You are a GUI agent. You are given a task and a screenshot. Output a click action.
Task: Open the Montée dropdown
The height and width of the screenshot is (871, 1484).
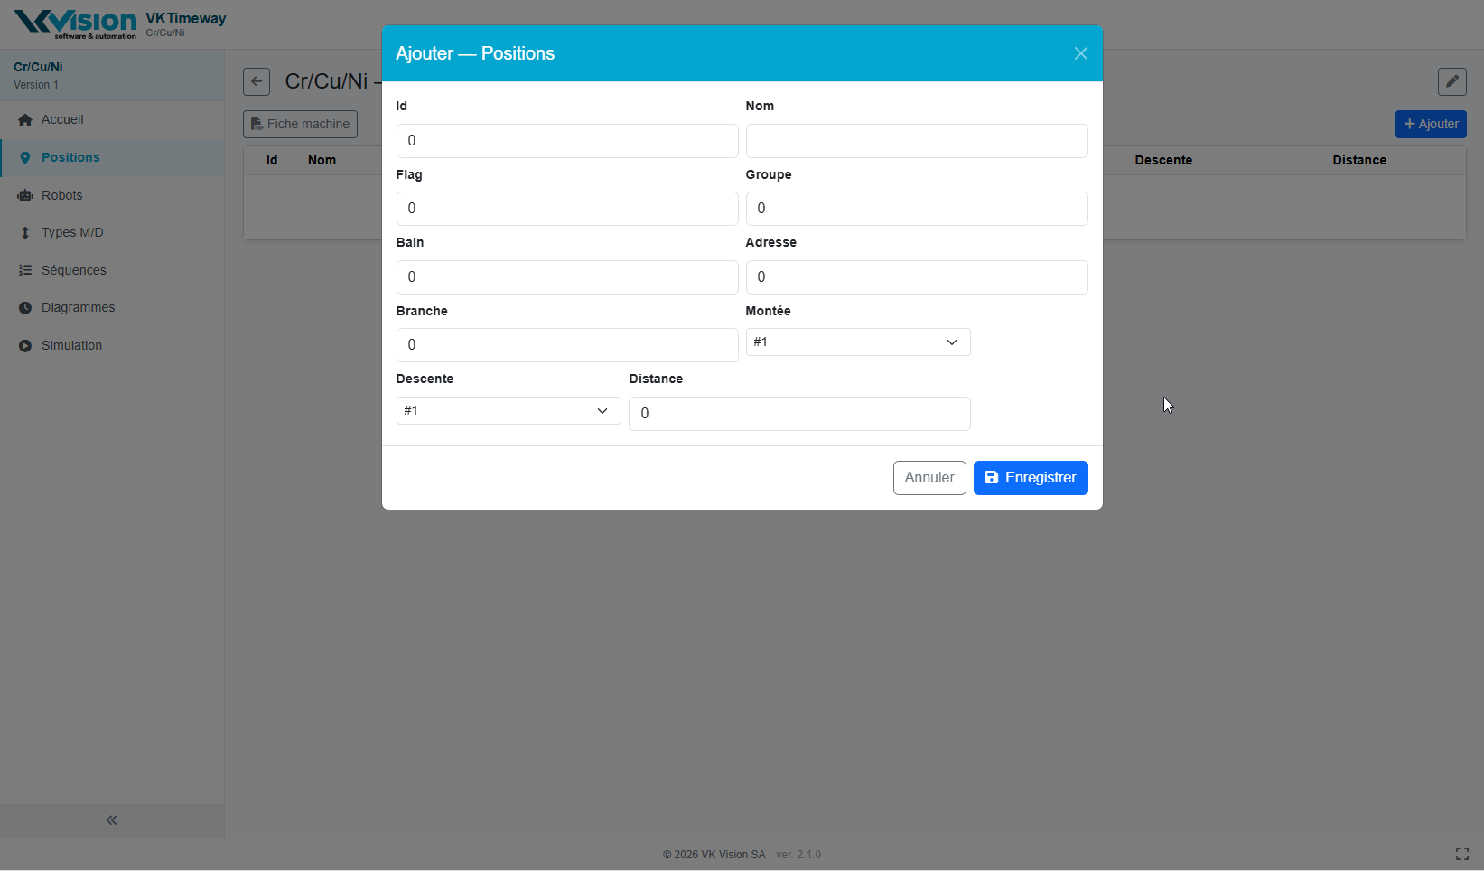857,342
